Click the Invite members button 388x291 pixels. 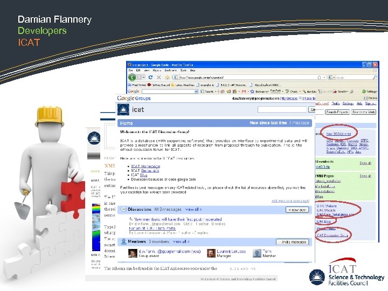(x=293, y=242)
